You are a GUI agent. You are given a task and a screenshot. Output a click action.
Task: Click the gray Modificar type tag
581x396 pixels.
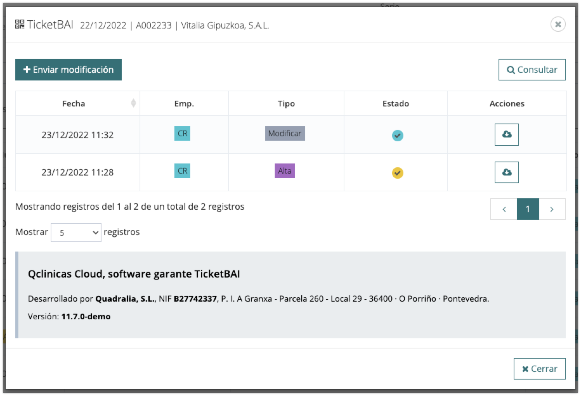pos(285,134)
